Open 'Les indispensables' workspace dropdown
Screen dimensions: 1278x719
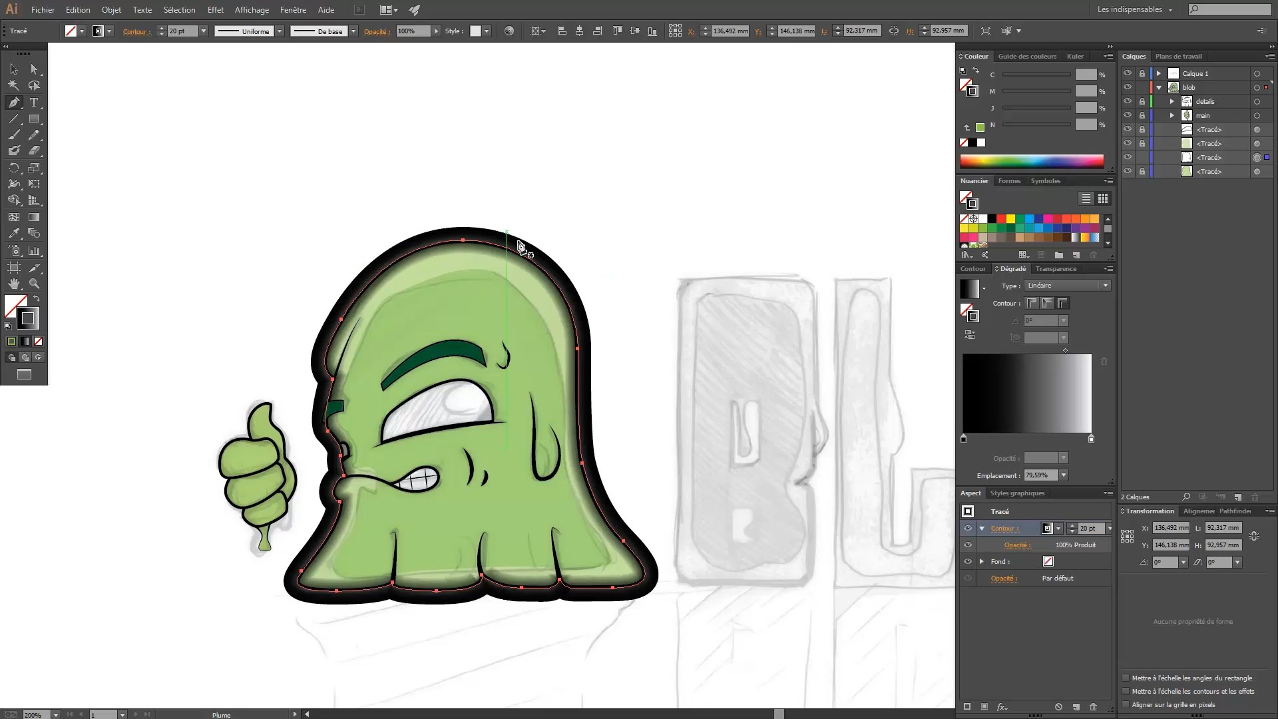point(1135,10)
